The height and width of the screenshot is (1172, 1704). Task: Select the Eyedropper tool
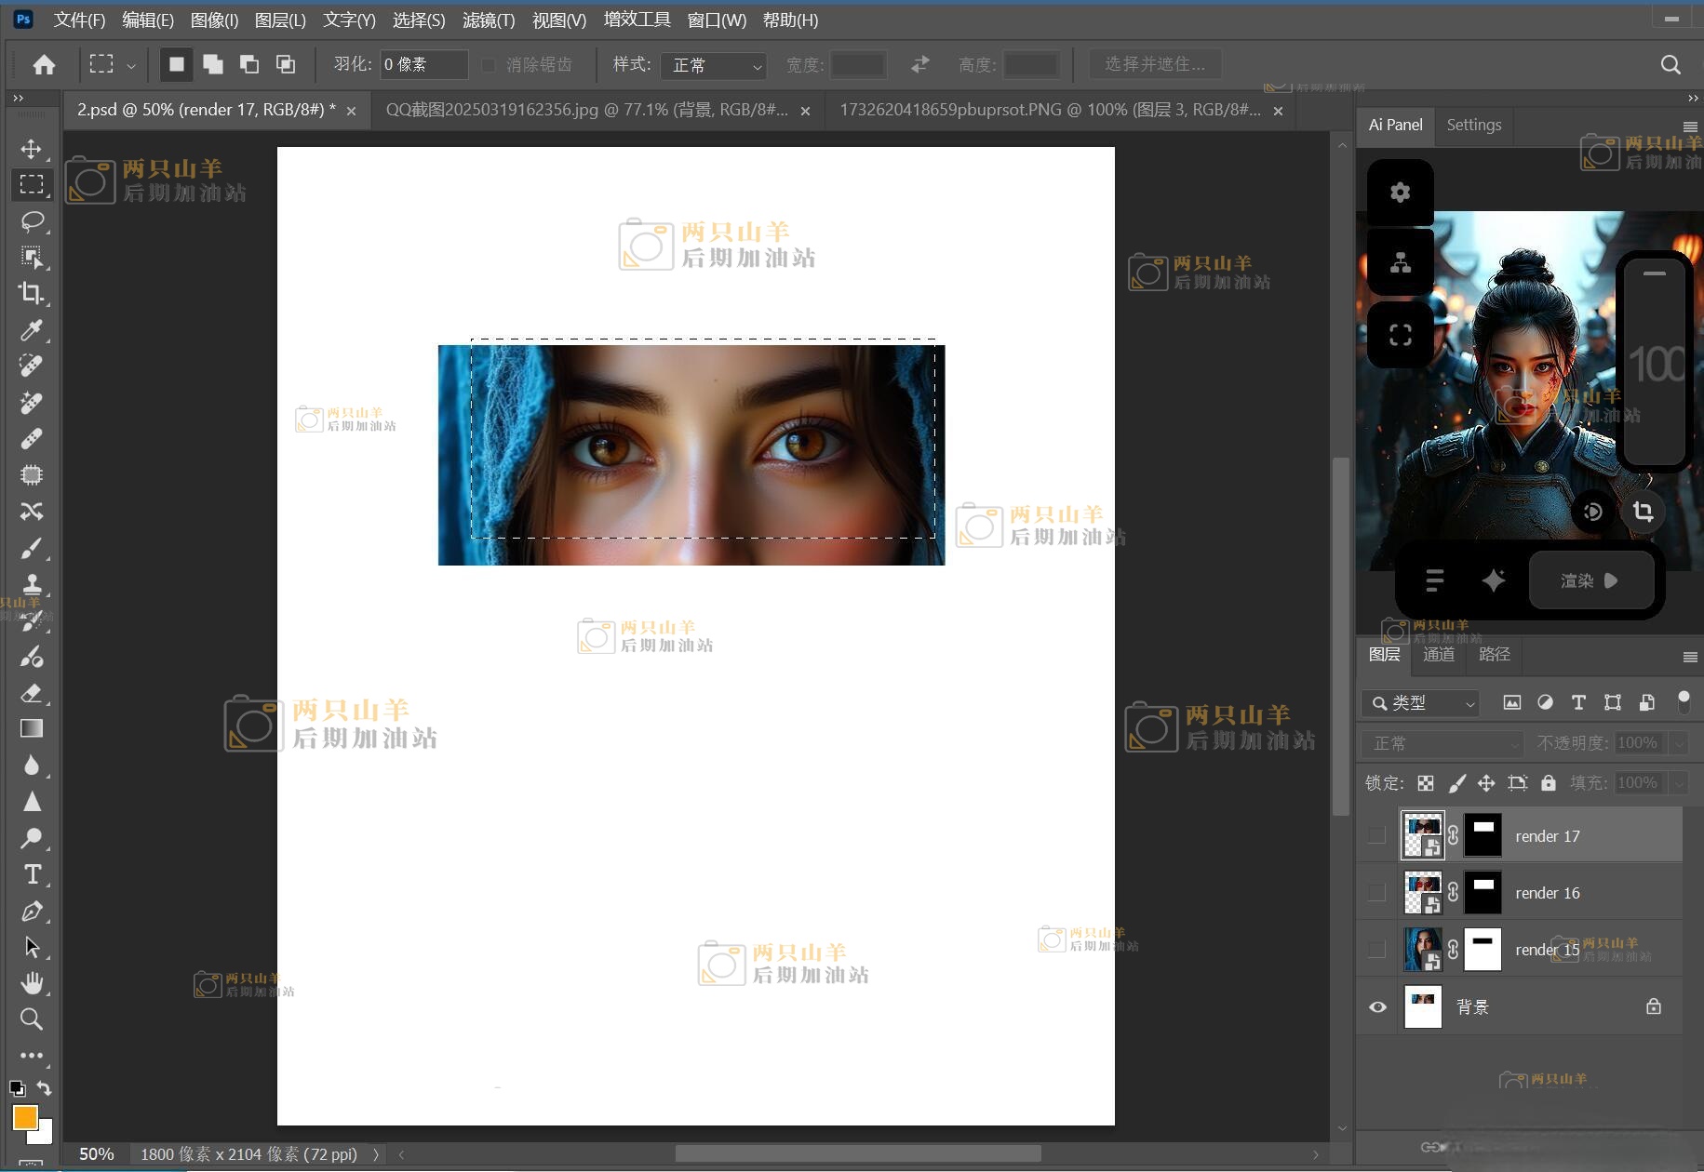[x=31, y=330]
